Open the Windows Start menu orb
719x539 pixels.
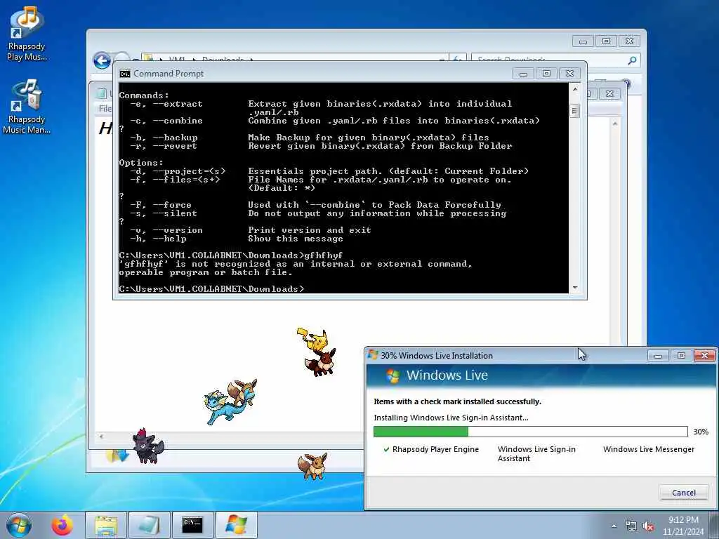[x=19, y=525]
